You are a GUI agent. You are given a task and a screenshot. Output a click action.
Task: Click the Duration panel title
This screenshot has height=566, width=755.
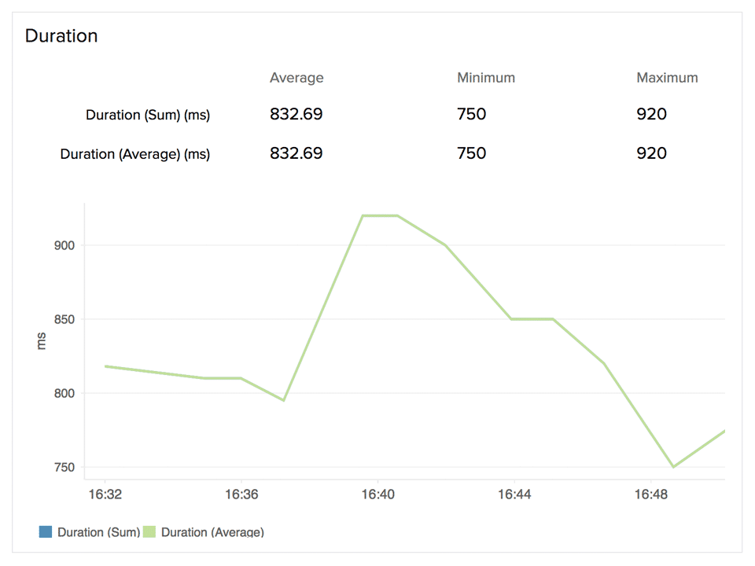(x=61, y=36)
